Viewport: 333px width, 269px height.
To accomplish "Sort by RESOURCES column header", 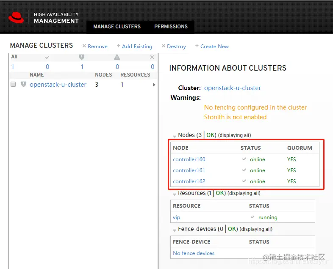I will coord(135,75).
